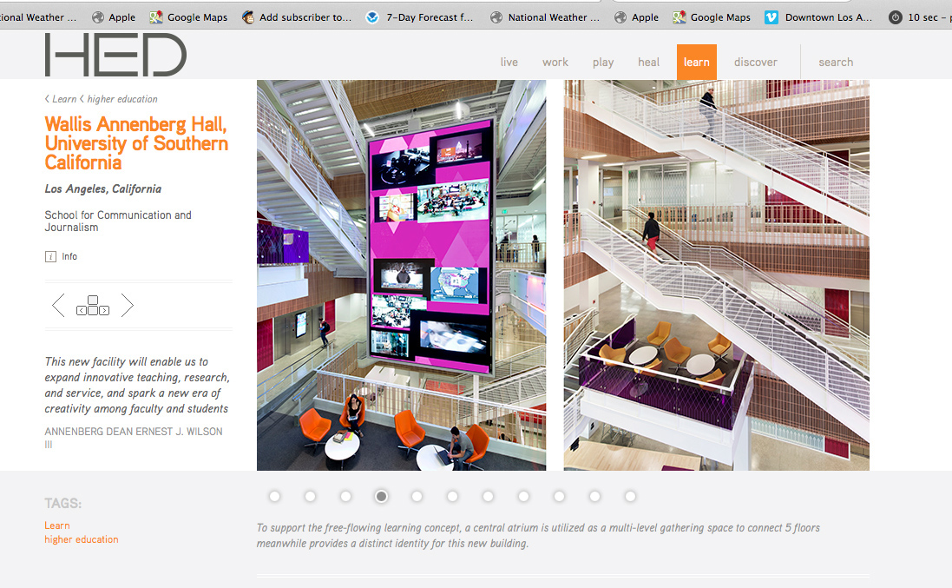The width and height of the screenshot is (952, 588).
Task: Open the live menu
Action: point(509,62)
